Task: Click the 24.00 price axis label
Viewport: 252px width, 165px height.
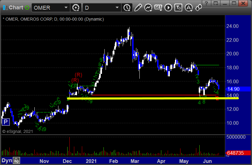Action: [233, 26]
